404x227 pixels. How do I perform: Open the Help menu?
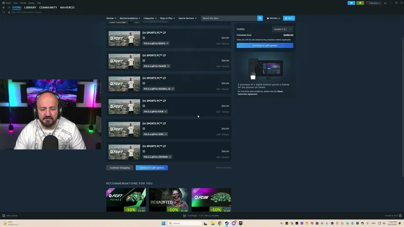pos(39,3)
